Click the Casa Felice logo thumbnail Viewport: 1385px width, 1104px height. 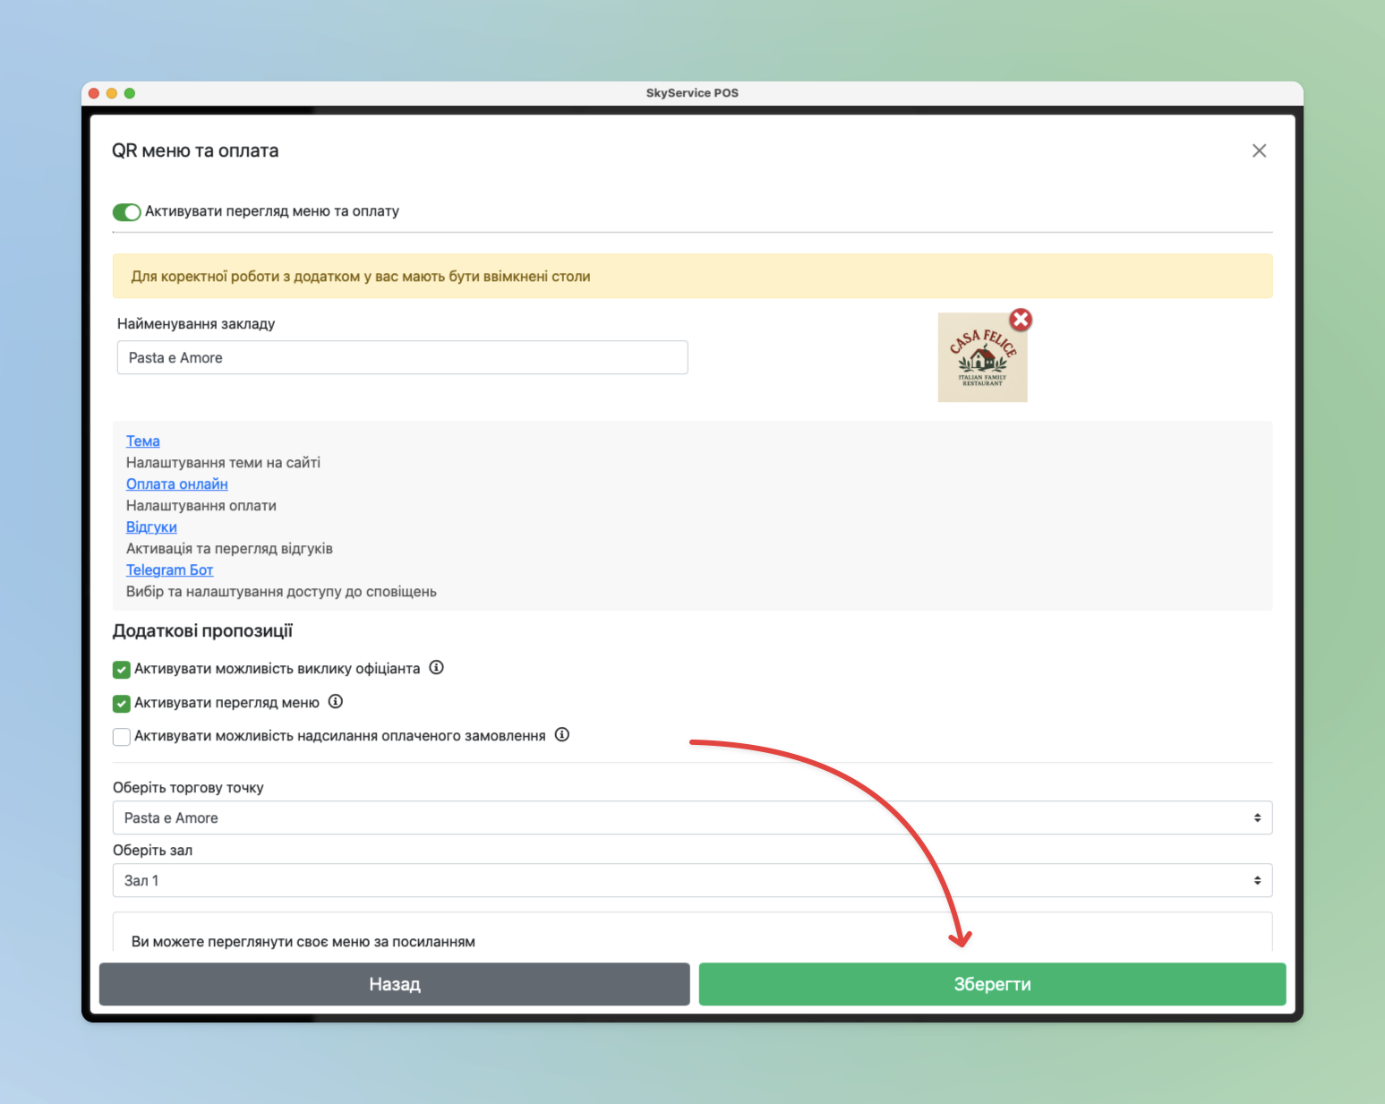click(981, 358)
